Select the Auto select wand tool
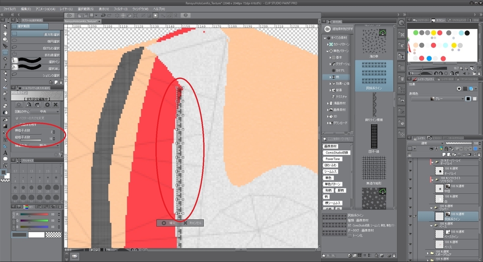Screen dimensions: 483x262 coord(5,59)
